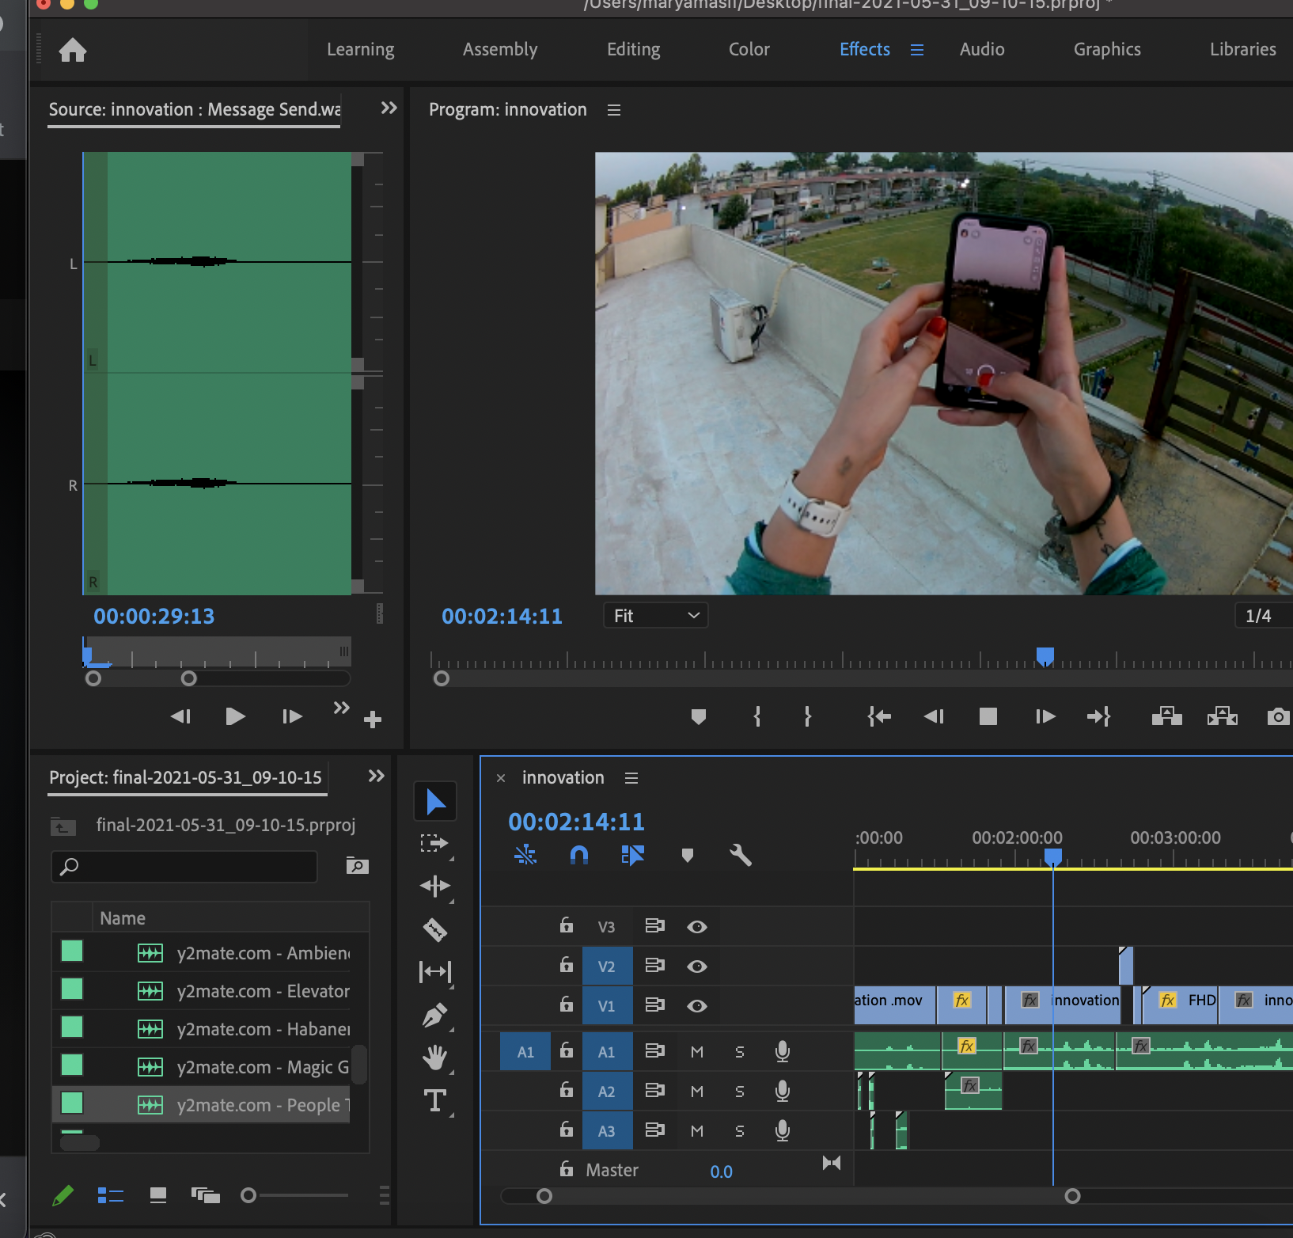The height and width of the screenshot is (1238, 1293).
Task: Toggle snapping with the magnet icon
Action: click(x=578, y=855)
